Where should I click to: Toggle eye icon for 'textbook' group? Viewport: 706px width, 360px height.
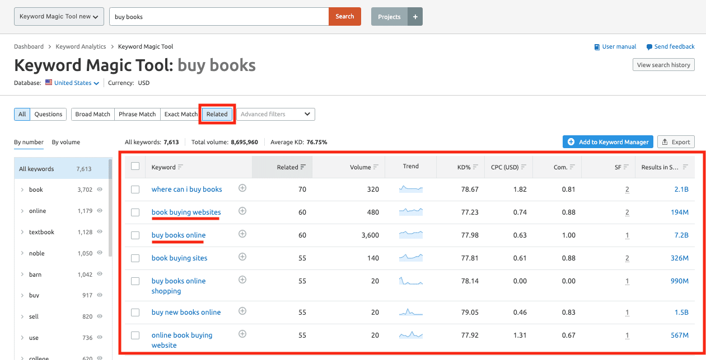tap(100, 232)
